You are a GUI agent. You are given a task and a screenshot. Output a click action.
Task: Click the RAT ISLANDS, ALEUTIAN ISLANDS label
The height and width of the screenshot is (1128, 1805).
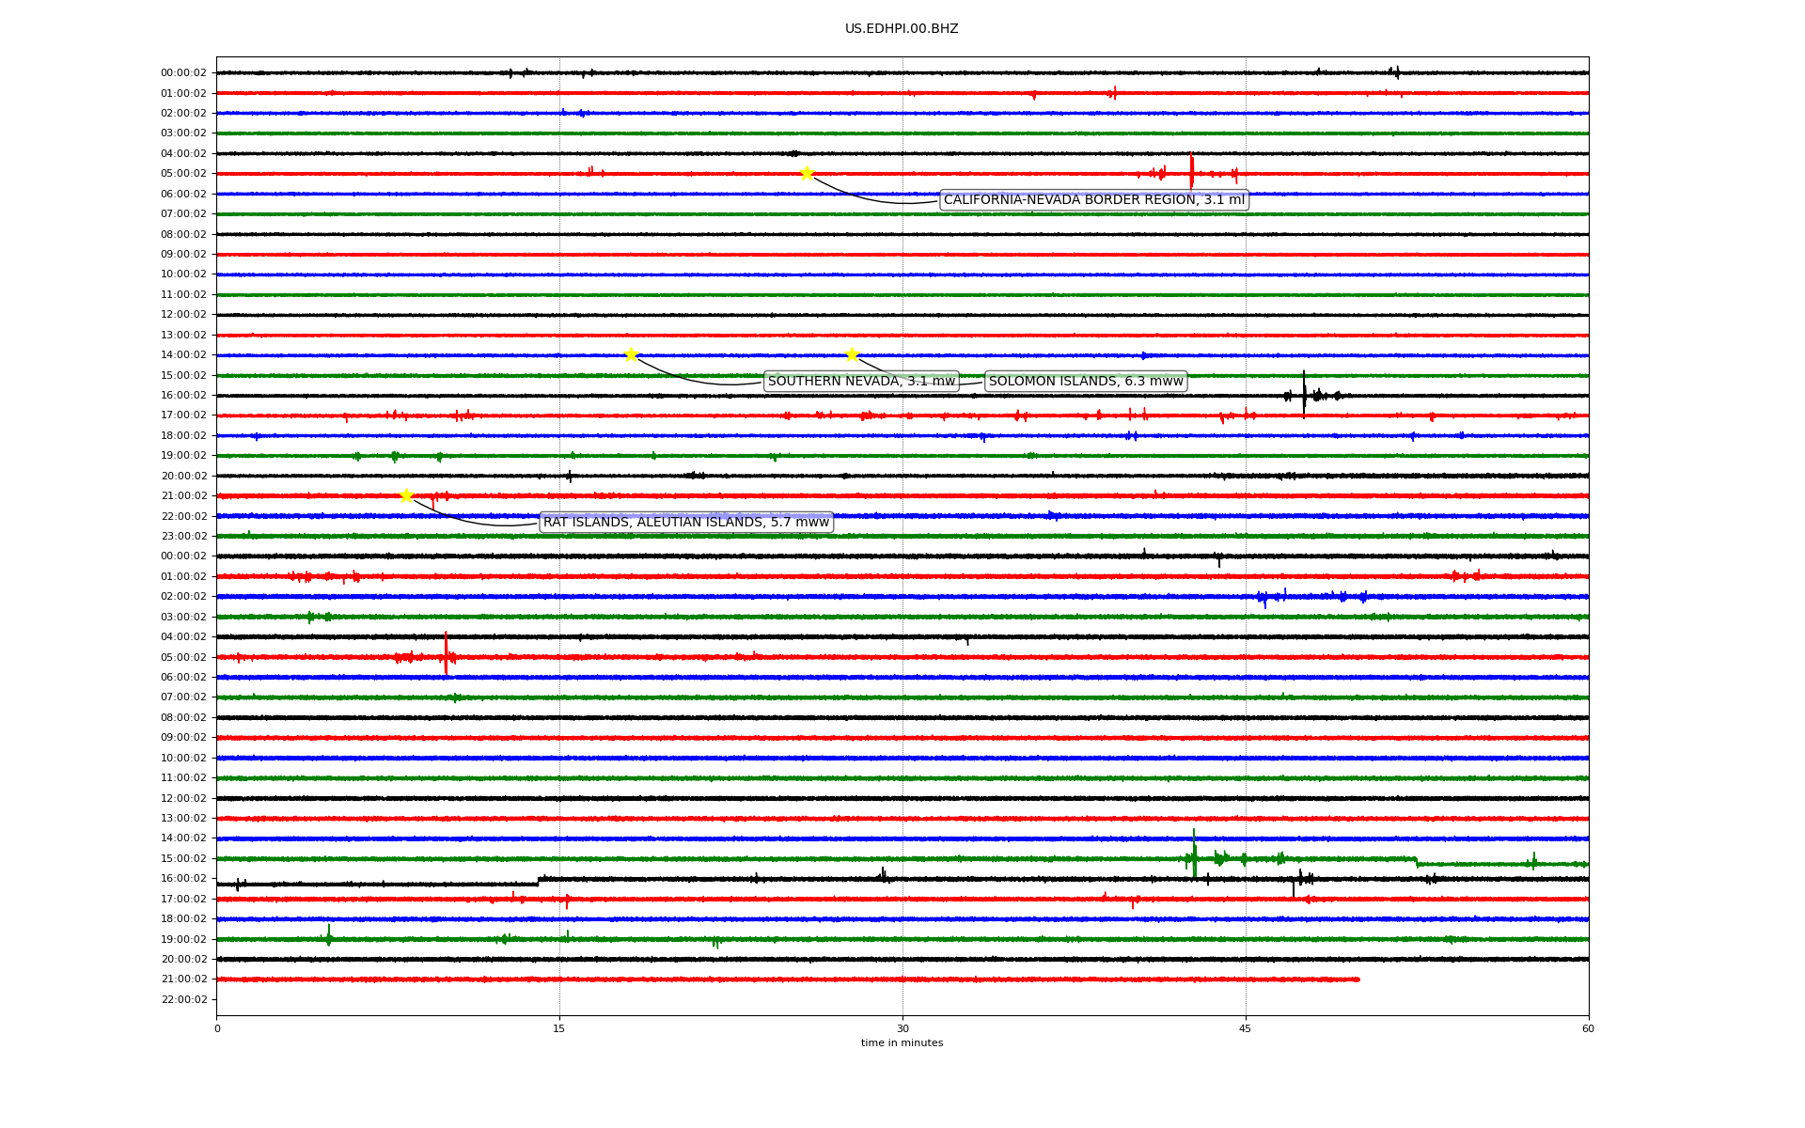(x=686, y=523)
